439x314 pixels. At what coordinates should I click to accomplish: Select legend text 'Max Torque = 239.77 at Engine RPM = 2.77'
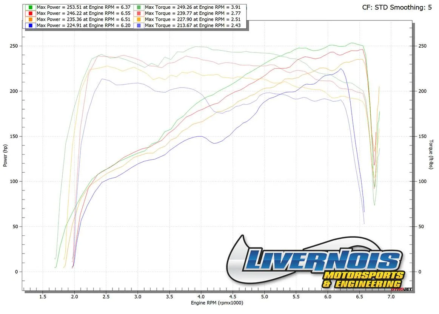pyautogui.click(x=193, y=13)
